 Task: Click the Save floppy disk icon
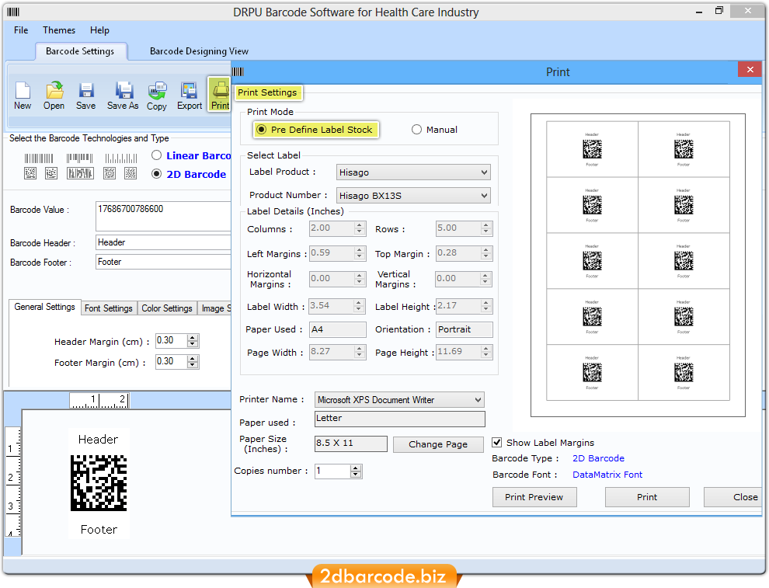pos(85,96)
